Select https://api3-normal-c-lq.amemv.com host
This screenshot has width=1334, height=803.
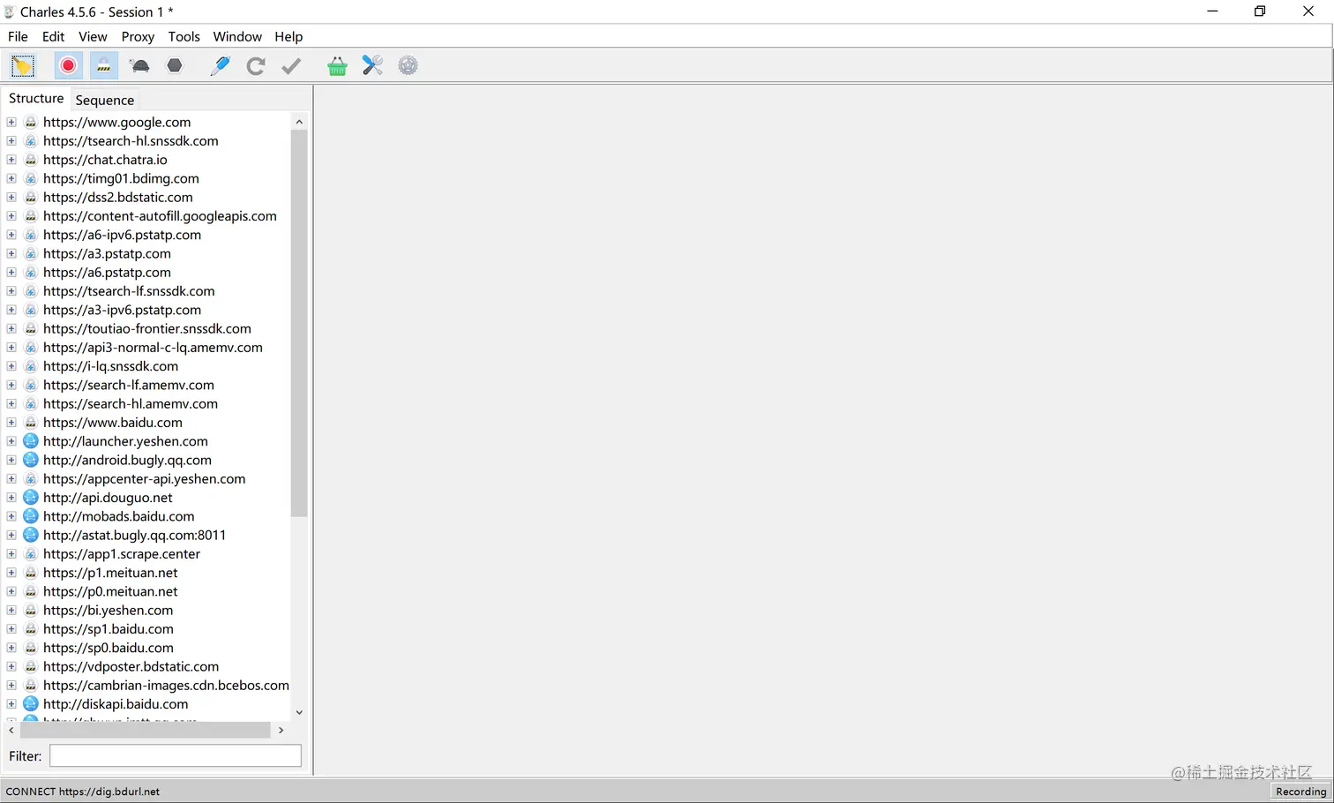coord(153,348)
